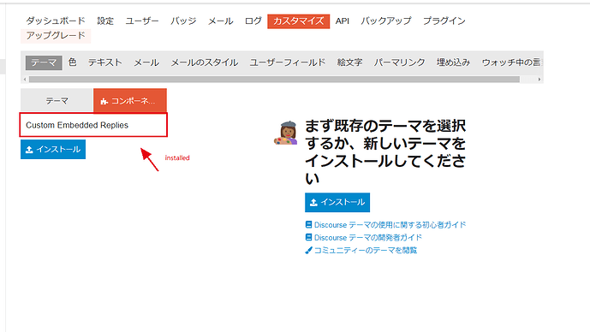The image size is (590, 332).
Task: Open the Discourse テーマの使用に関する初心者ガイド link
Action: (390, 225)
